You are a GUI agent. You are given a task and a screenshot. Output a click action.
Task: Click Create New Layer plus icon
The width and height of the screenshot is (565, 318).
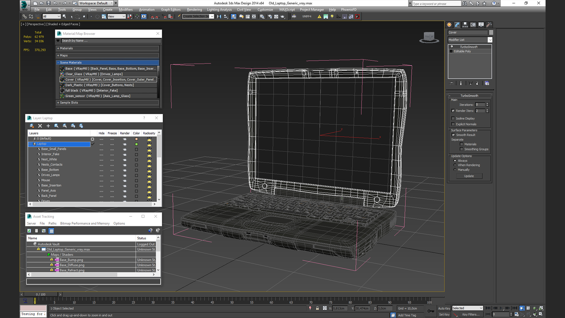pyautogui.click(x=48, y=126)
